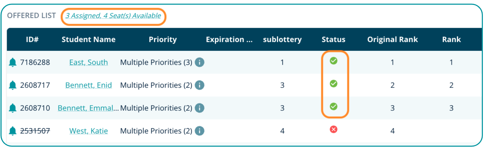Viewport: 487px width, 155px height.
Task: Open East, South student record
Action: pyautogui.click(x=88, y=62)
